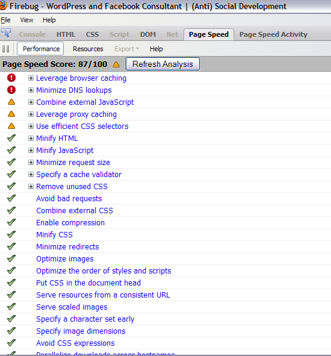331x356 pixels.
Task: Switch to the Net tab
Action: click(x=172, y=34)
